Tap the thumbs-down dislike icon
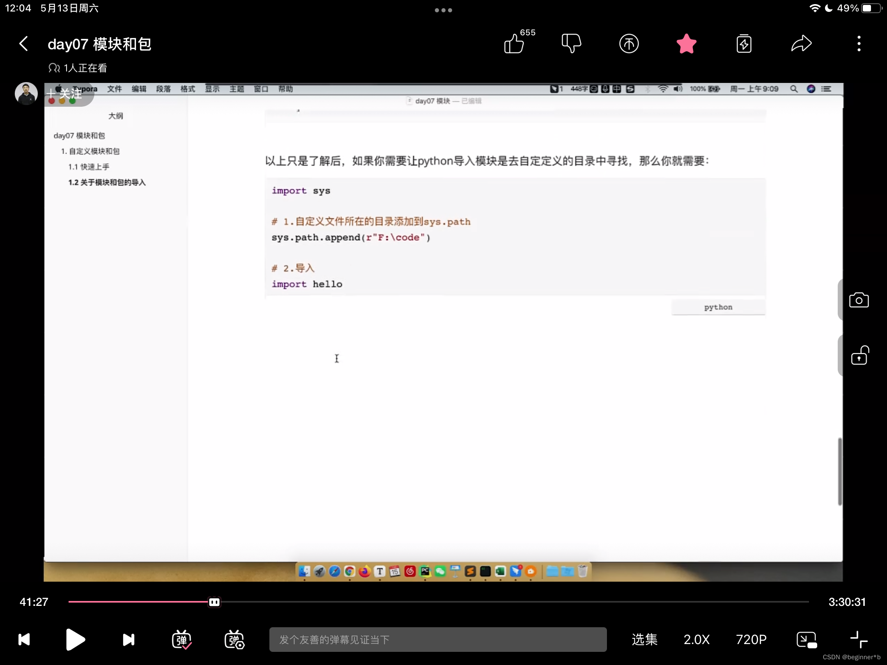The height and width of the screenshot is (665, 887). pos(571,44)
